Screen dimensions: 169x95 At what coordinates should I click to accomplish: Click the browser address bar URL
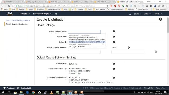pos(60,6)
